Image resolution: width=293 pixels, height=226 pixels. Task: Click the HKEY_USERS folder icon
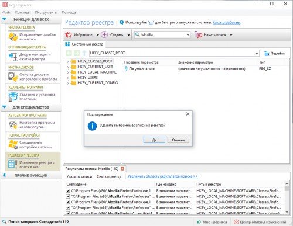[x=74, y=78]
